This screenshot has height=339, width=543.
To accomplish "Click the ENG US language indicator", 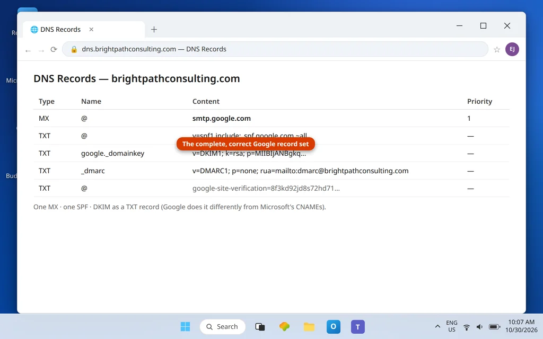I will pyautogui.click(x=452, y=326).
